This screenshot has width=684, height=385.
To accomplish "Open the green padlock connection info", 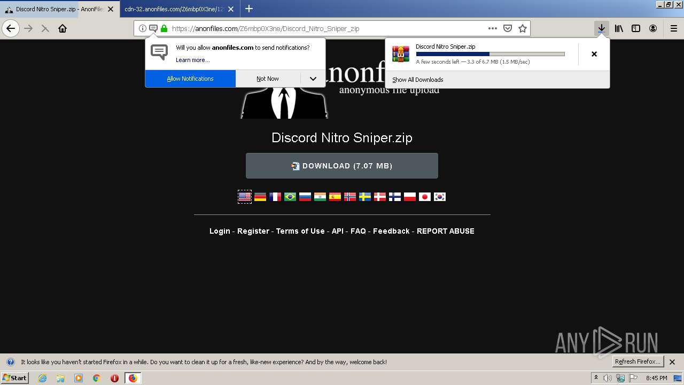I will [x=164, y=28].
